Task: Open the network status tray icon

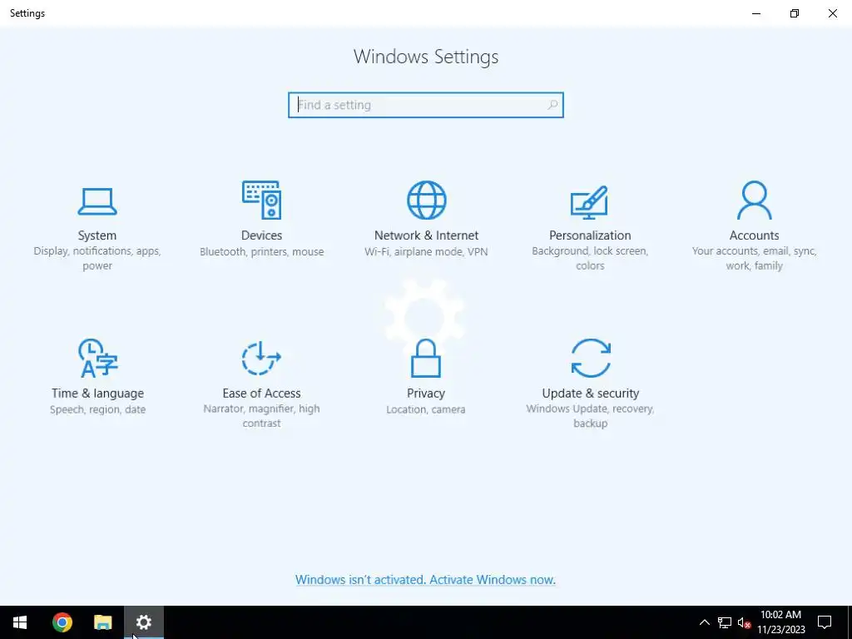Action: pyautogui.click(x=725, y=622)
